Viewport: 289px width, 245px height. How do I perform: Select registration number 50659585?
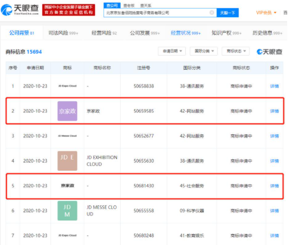click(x=144, y=111)
